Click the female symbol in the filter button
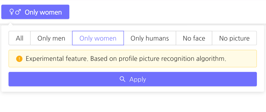 11,12
